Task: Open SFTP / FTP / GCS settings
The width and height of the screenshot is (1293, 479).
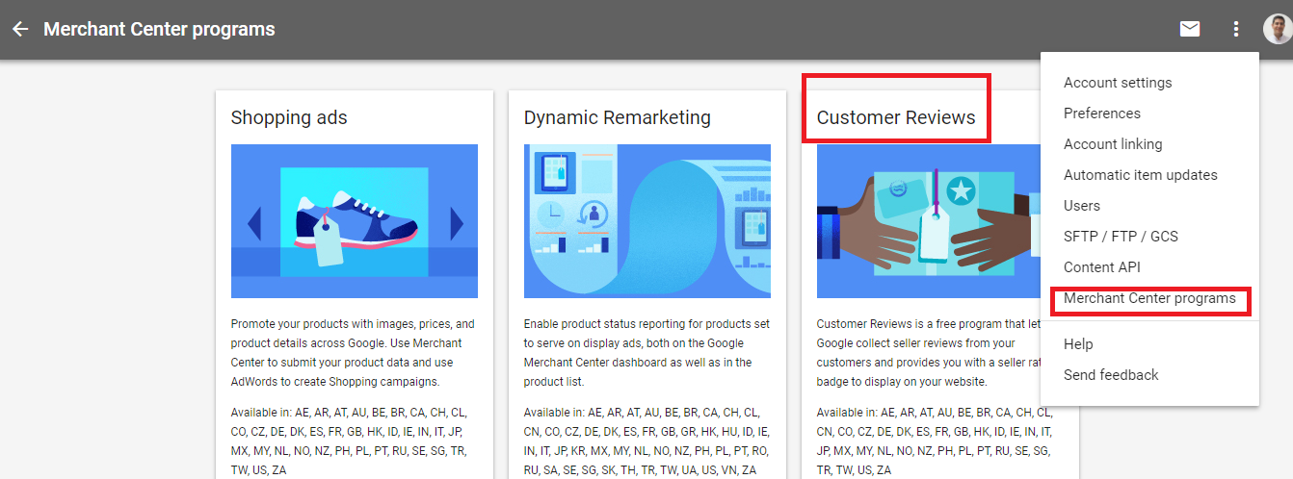Action: coord(1121,237)
